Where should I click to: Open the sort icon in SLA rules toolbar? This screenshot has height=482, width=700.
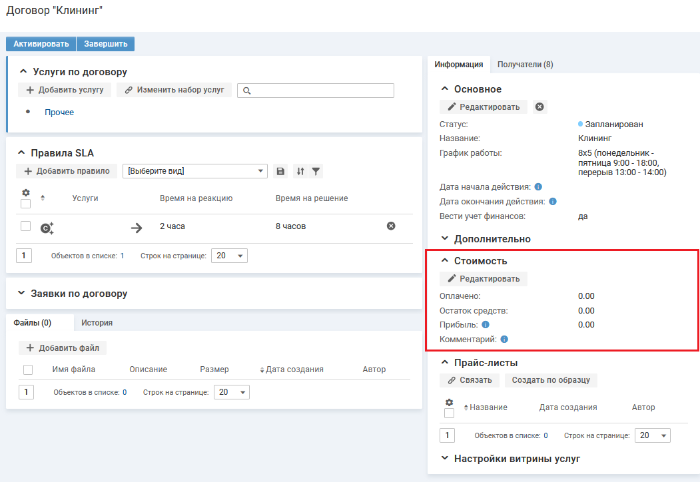point(300,171)
